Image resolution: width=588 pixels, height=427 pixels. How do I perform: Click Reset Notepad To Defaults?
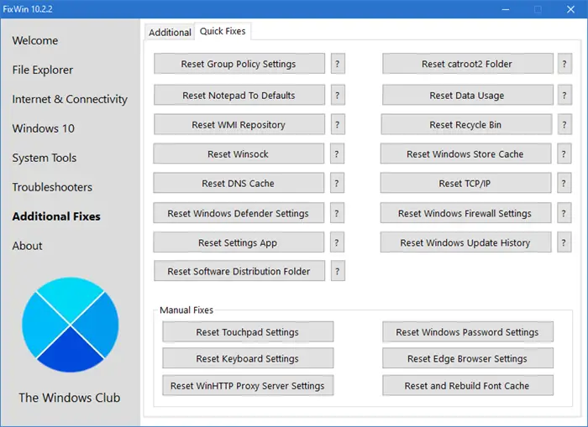tap(239, 95)
